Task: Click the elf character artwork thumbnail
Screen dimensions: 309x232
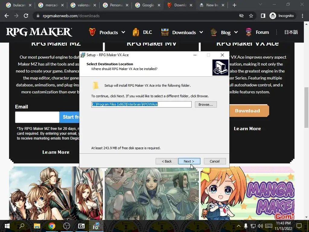Action: pos(152,194)
